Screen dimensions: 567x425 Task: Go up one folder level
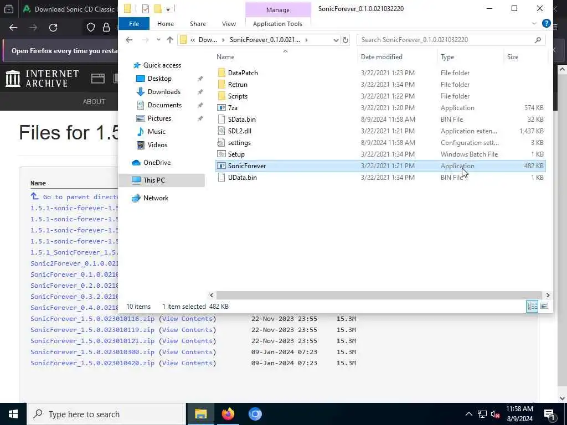tap(169, 40)
